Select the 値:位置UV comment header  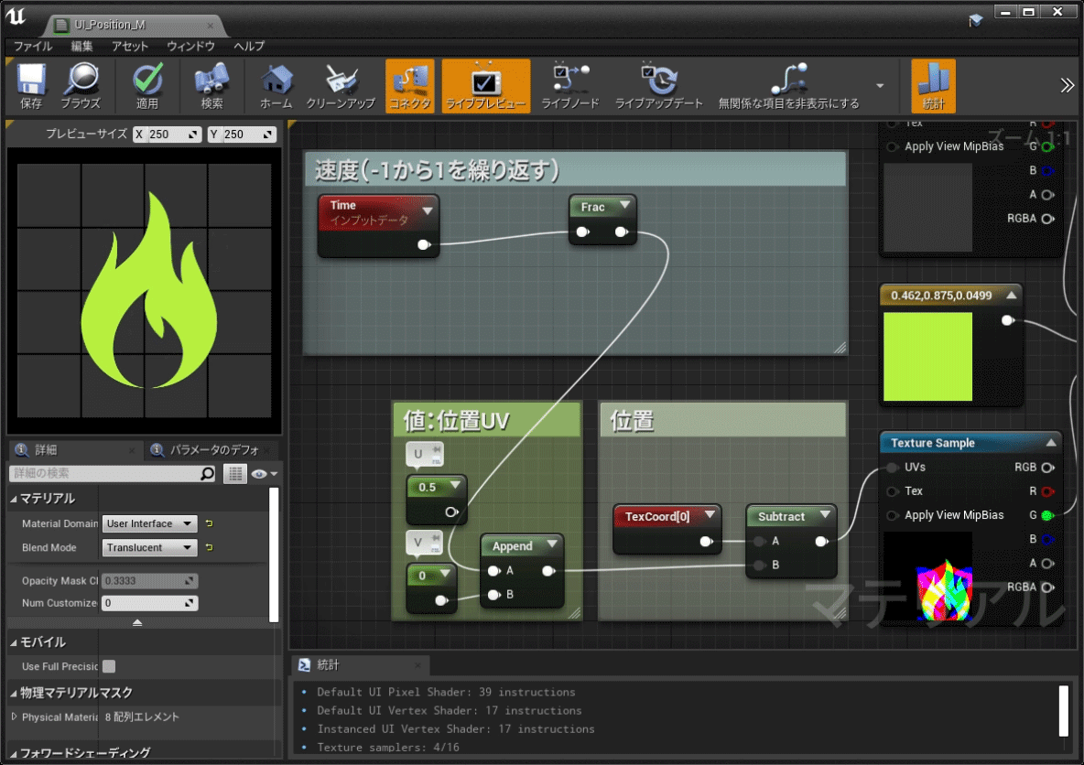click(487, 420)
